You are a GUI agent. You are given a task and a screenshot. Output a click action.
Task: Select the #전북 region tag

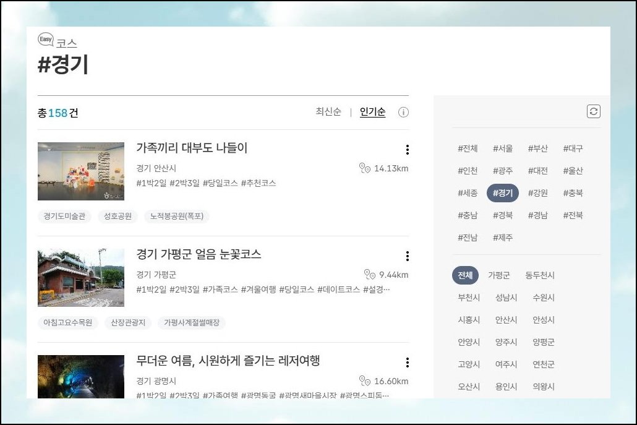click(573, 215)
